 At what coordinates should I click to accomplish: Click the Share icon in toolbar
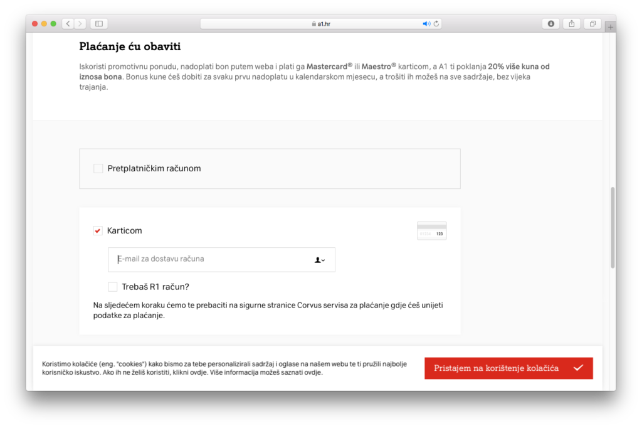(x=572, y=24)
